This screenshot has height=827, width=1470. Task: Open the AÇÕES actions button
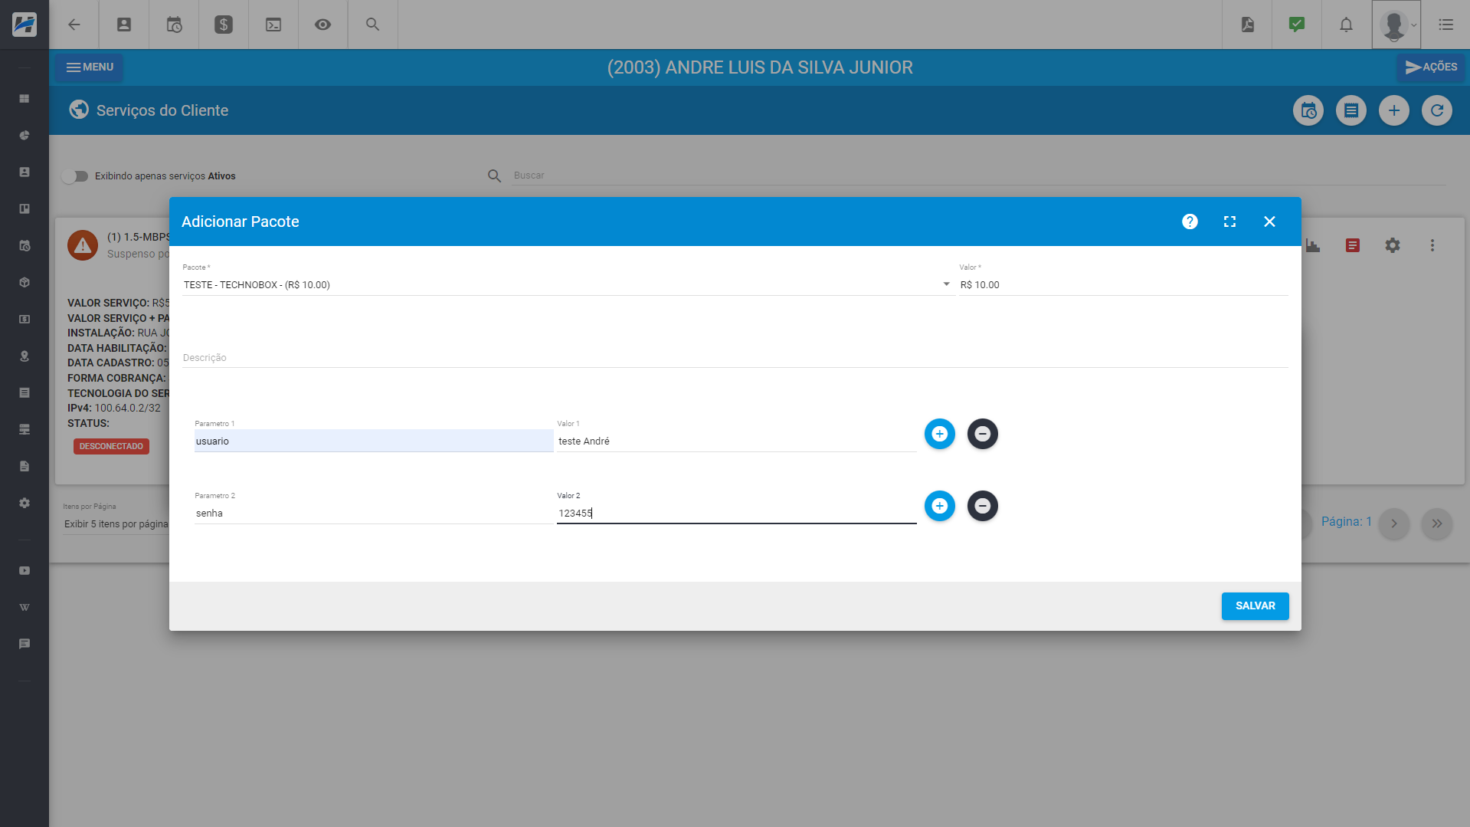[x=1431, y=67]
